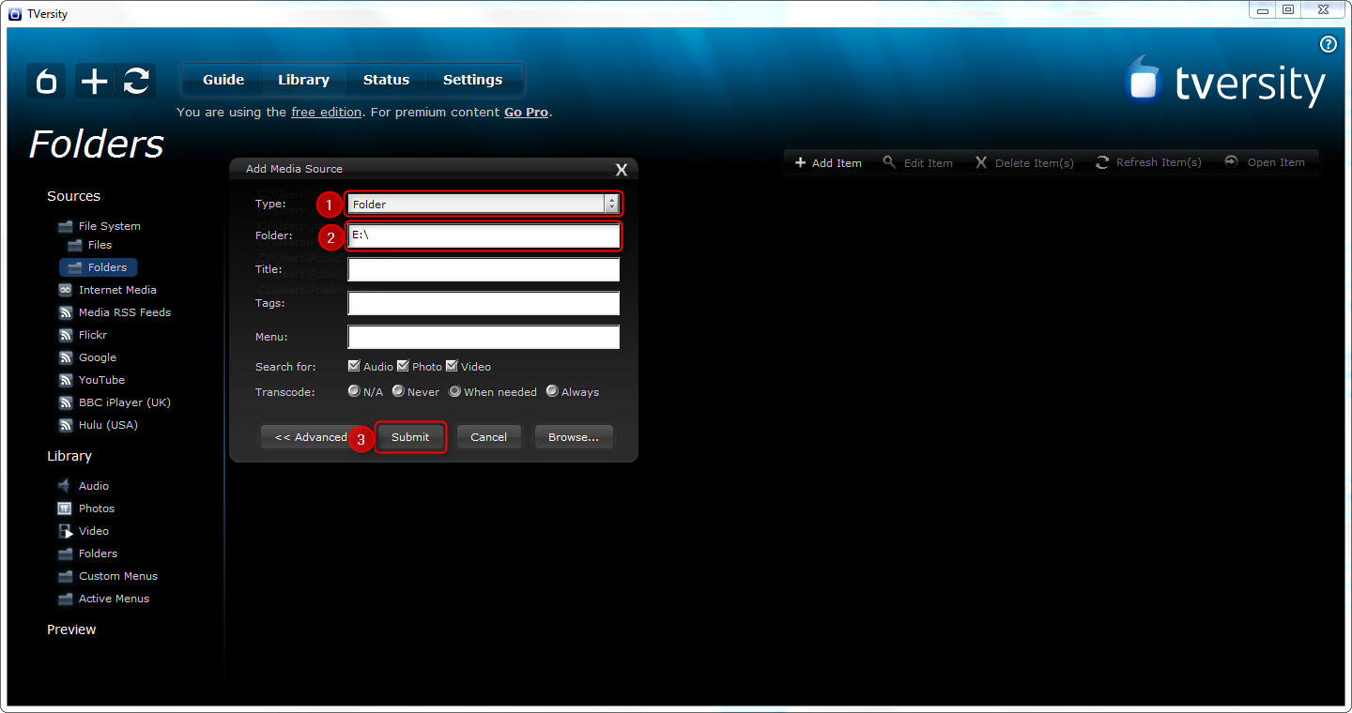
Task: Click the Edit Item toolbar icon
Action: click(918, 162)
